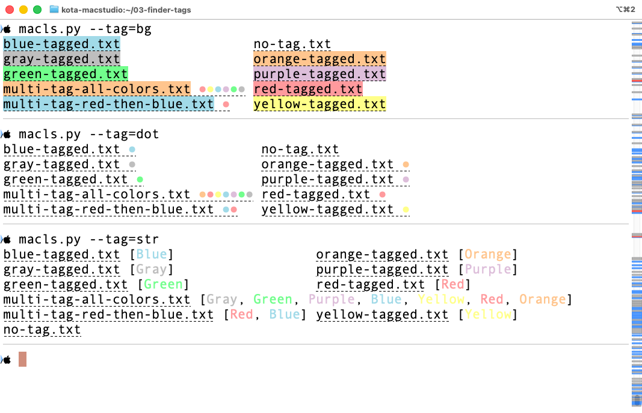Click the '[Red]' tag label after red-tagged.txt

click(453, 284)
